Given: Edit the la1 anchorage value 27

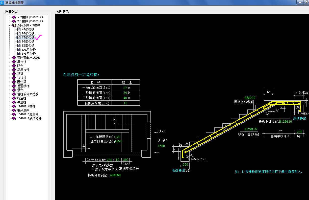Looking at the screenshot, I should click(x=125, y=88).
